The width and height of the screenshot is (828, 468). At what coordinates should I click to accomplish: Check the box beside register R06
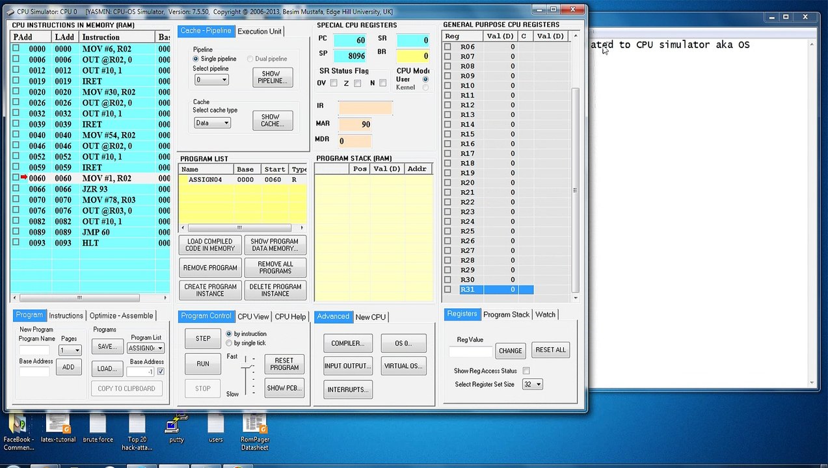(x=447, y=47)
